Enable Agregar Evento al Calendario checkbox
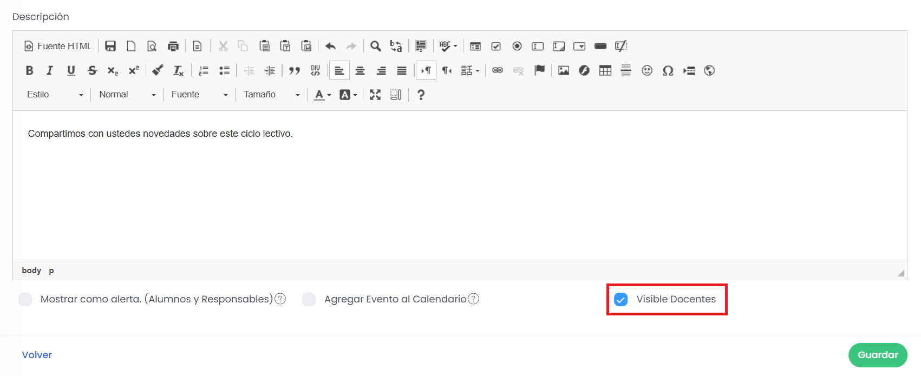Screen dimensions: 921x376 (309, 299)
